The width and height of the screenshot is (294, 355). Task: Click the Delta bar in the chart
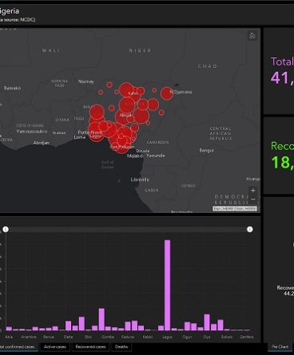point(69,325)
